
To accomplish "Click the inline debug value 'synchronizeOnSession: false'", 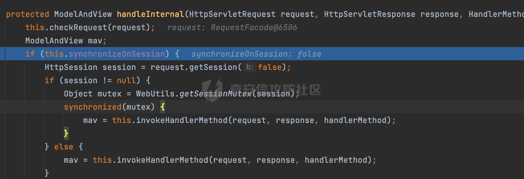I will pyautogui.click(x=256, y=54).
